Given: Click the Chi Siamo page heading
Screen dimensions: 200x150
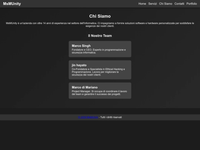Looking at the screenshot, I should [100, 16].
